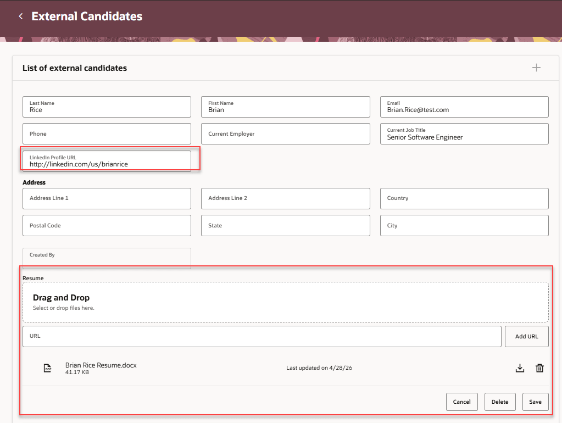Click the LinkedIn Profile URL field

pyautogui.click(x=107, y=161)
